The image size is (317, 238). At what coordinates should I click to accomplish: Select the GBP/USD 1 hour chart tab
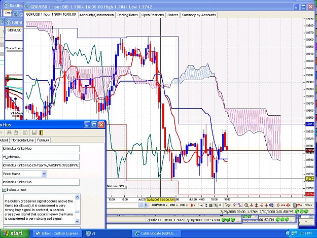[51, 15]
